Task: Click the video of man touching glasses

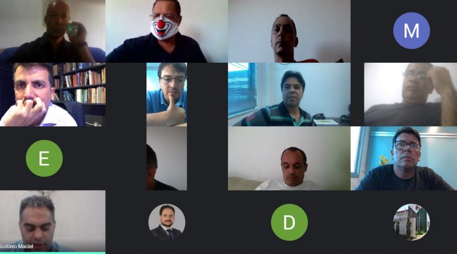Action: [x=410, y=95]
